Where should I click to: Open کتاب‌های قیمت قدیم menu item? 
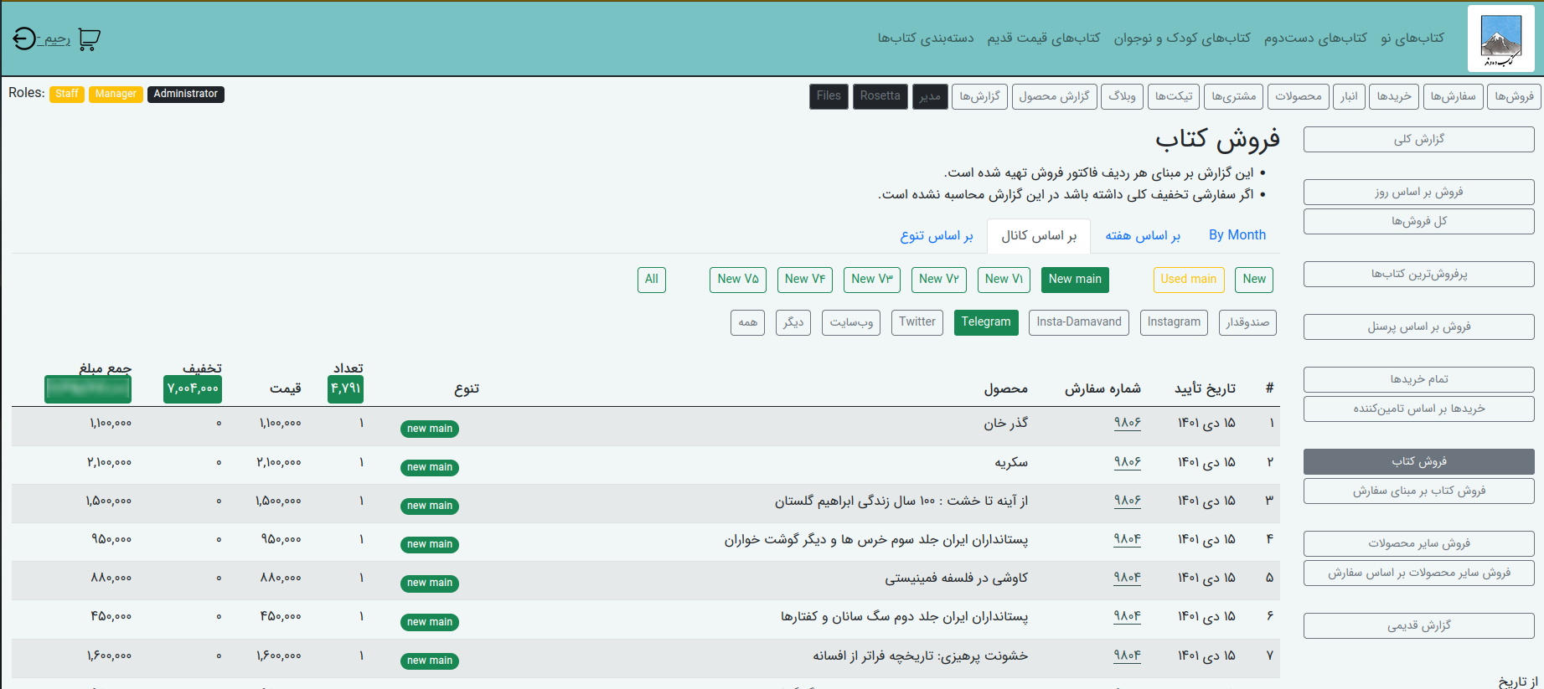(1044, 38)
